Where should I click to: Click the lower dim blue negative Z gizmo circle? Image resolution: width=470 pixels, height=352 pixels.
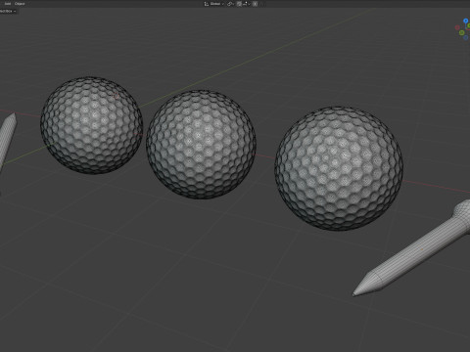point(466,37)
